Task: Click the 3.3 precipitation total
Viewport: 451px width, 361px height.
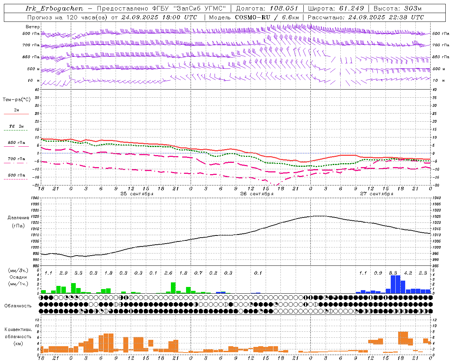Action: pyautogui.click(x=78, y=273)
